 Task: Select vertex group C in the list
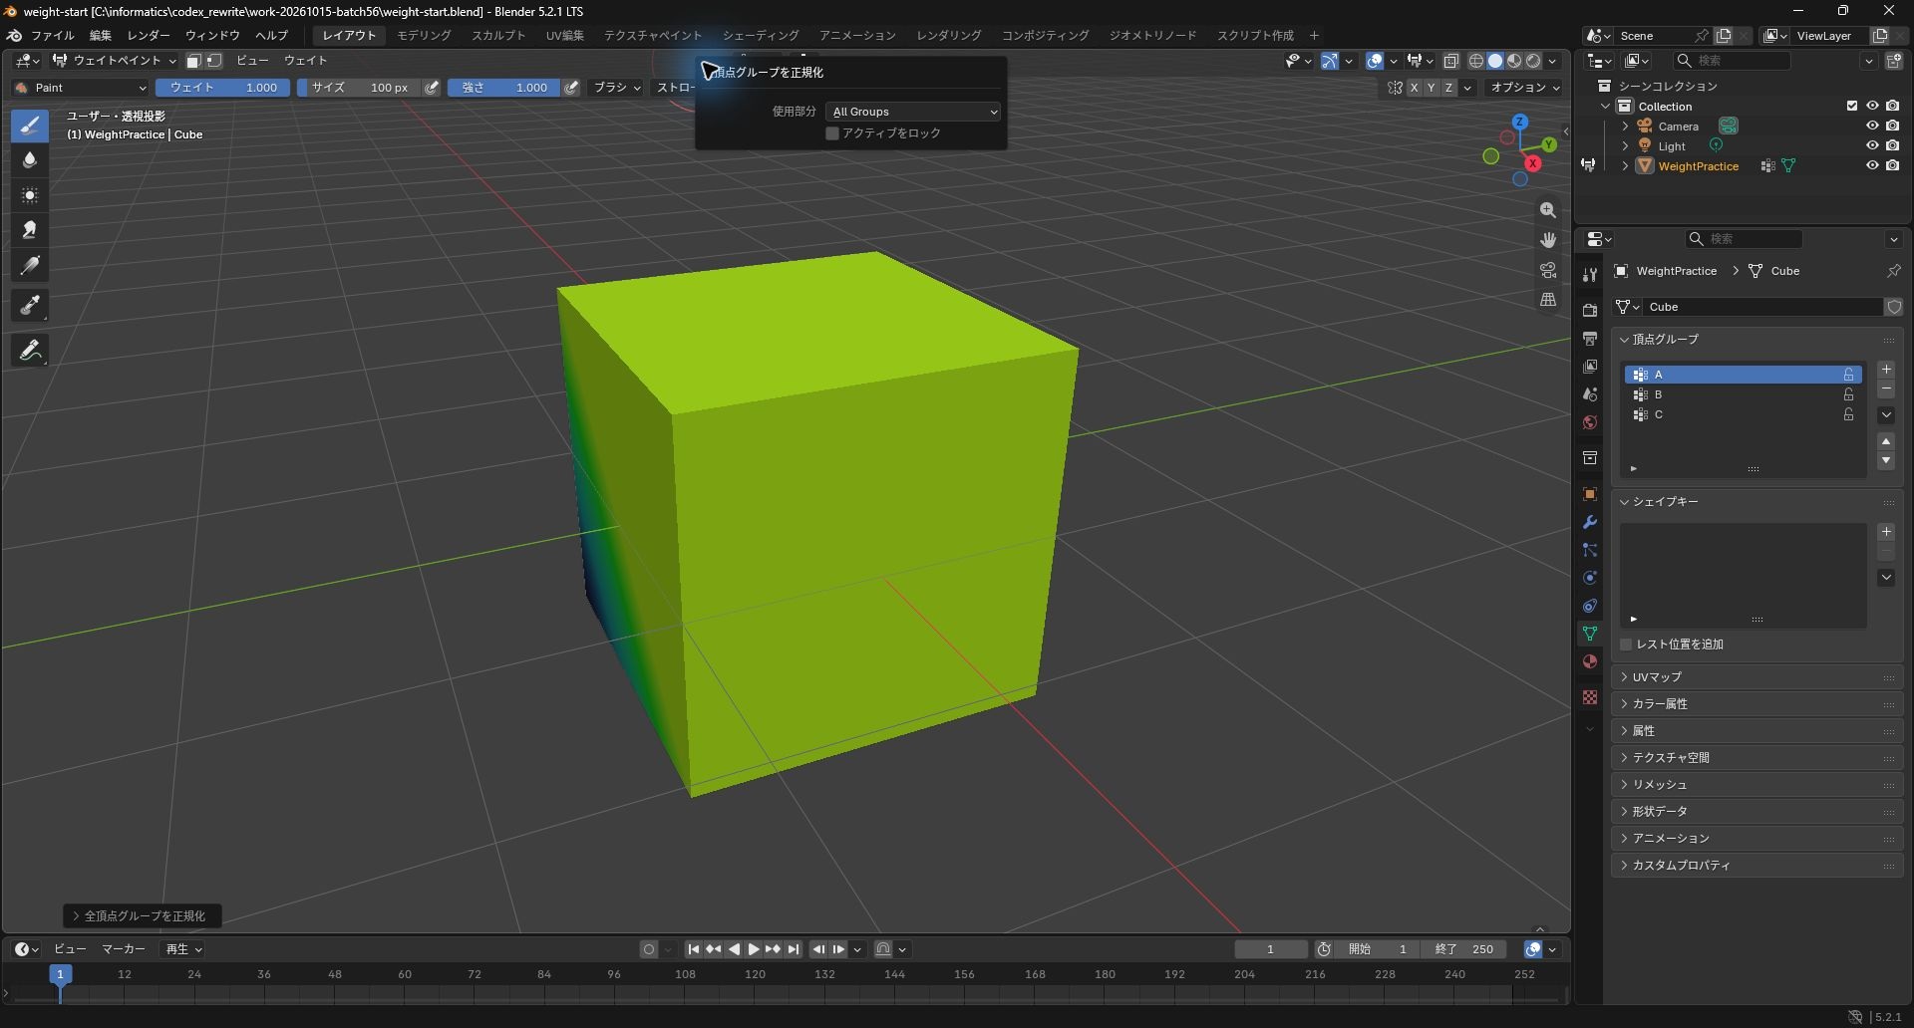point(1744,414)
